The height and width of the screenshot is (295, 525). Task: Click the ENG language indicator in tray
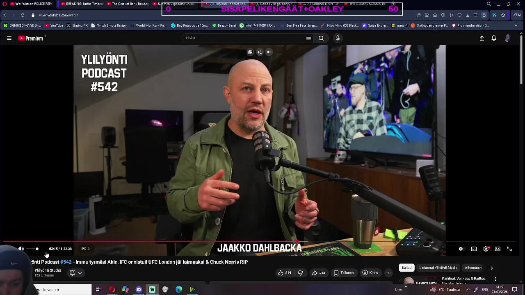485,290
